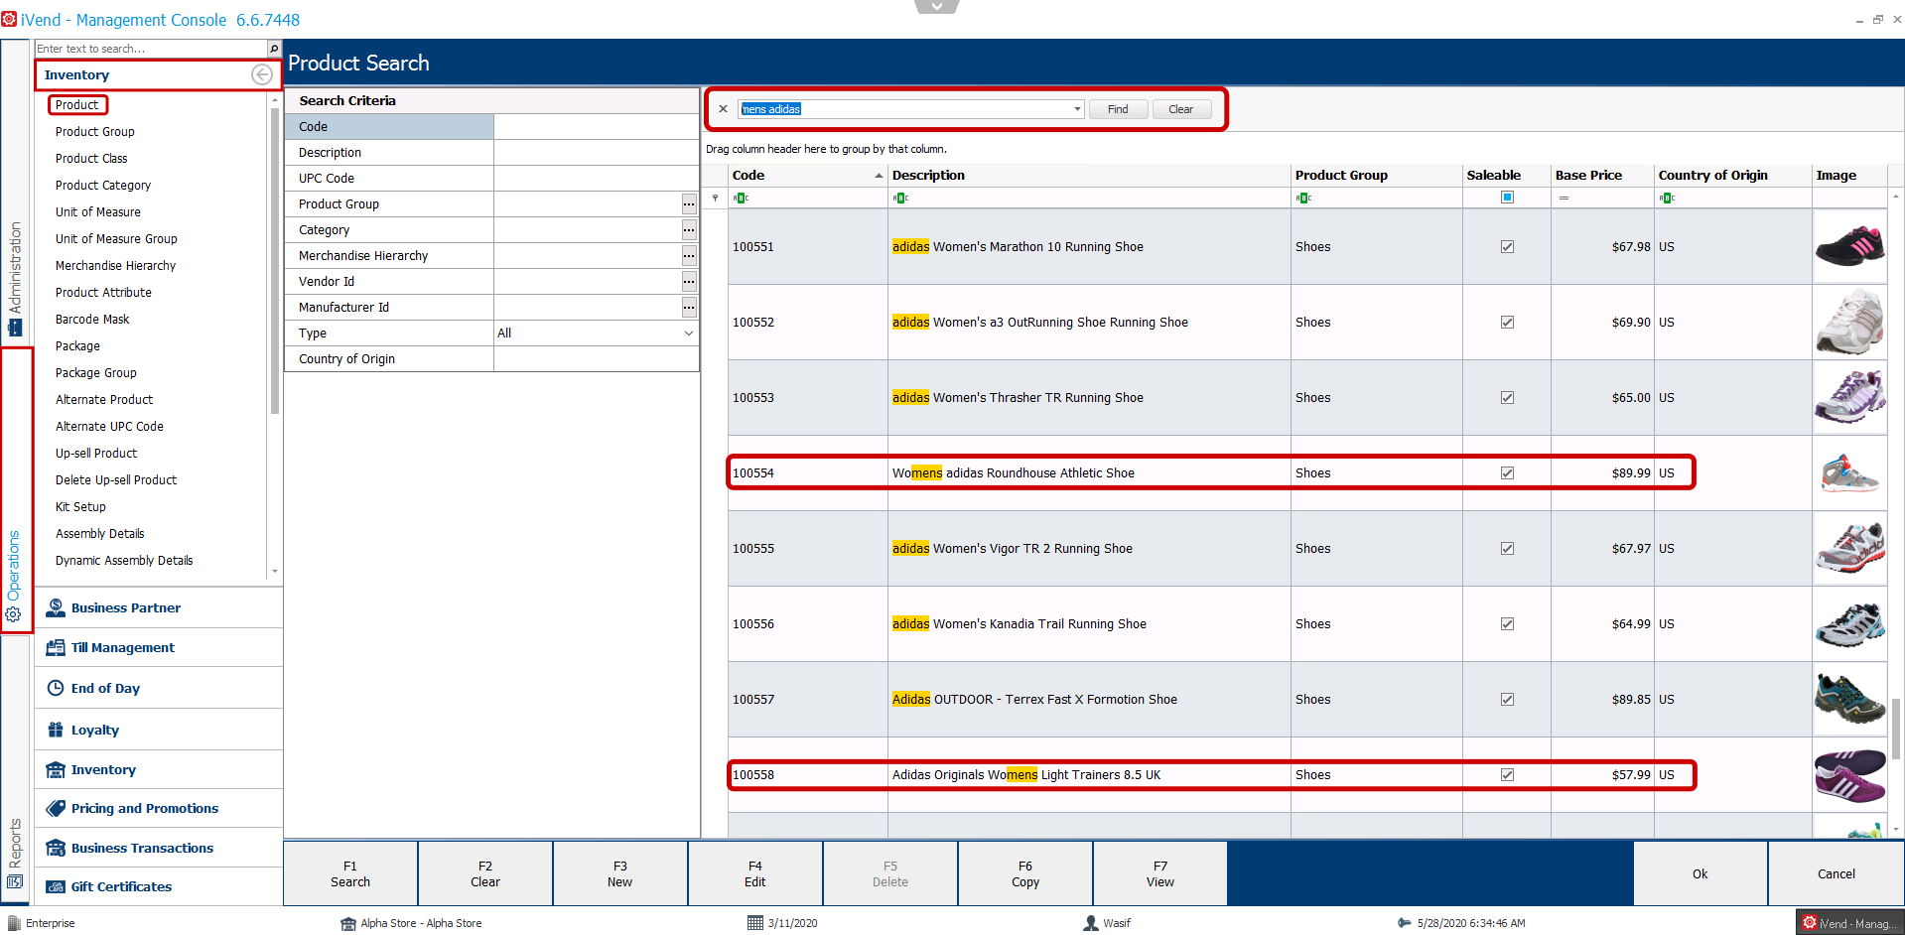This screenshot has width=1905, height=935.
Task: Click the Inventory section icon
Action: pos(56,769)
